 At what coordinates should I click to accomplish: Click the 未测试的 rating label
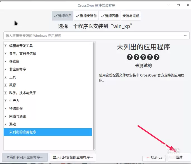[x=143, y=66]
